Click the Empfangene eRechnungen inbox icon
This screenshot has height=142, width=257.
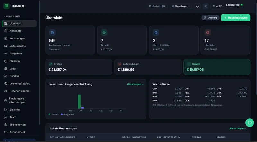[x=5, y=100]
